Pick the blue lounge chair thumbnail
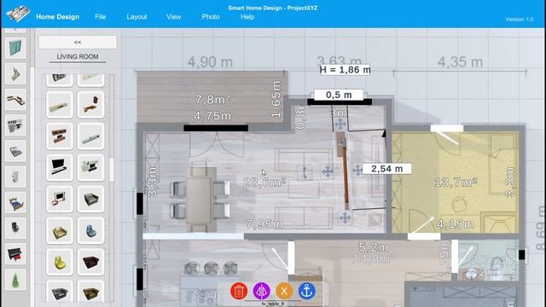 [90, 230]
